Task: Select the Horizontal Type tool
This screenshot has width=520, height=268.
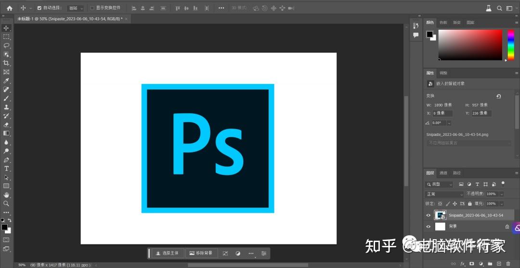Action: pyautogui.click(x=6, y=169)
